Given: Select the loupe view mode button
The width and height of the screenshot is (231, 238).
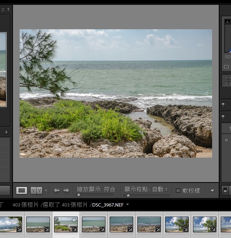Looking at the screenshot, I should 21,190.
